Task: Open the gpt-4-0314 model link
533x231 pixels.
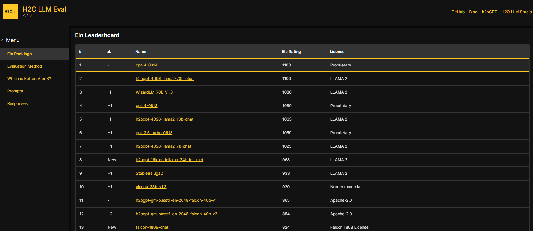Action: coord(147,65)
